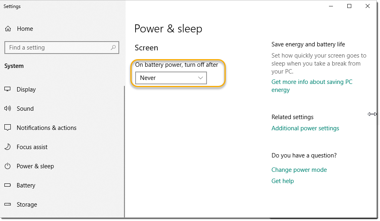
Task: Expand the dropdown chevron arrow
Action: [201, 78]
